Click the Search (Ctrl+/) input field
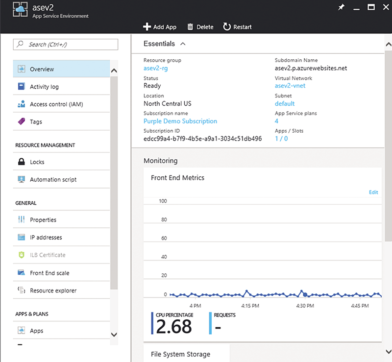Image resolution: width=392 pixels, height=362 pixels. click(x=66, y=44)
